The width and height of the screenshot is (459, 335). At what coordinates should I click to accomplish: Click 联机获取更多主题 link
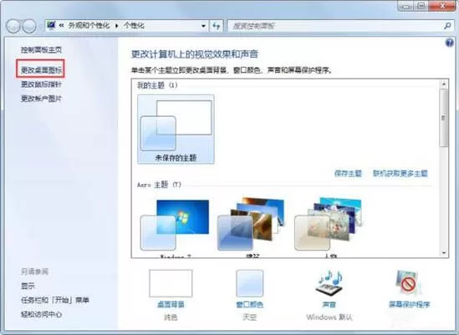pyautogui.click(x=400, y=174)
